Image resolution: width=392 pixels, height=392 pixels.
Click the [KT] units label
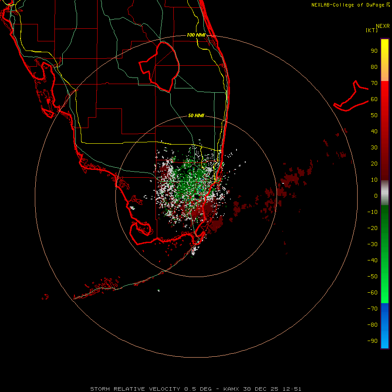pos(372,30)
